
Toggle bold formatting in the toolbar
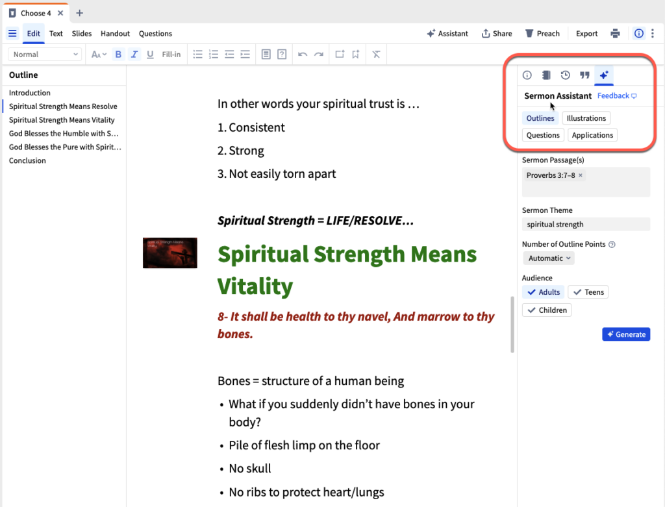pyautogui.click(x=118, y=54)
